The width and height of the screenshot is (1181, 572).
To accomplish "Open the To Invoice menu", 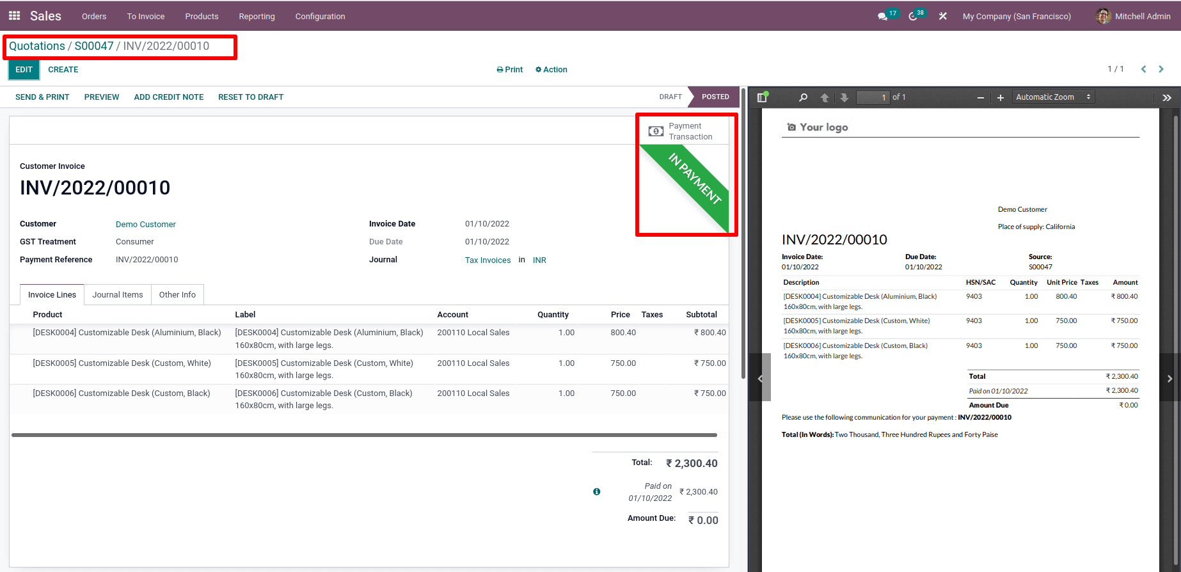I will click(x=146, y=16).
